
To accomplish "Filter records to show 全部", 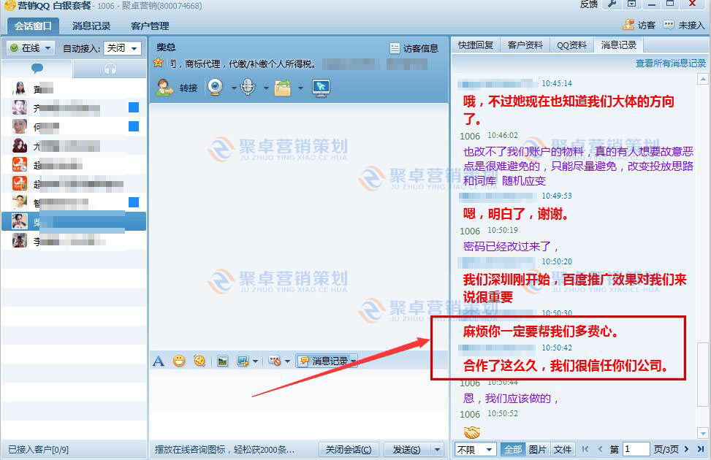I will click(513, 449).
